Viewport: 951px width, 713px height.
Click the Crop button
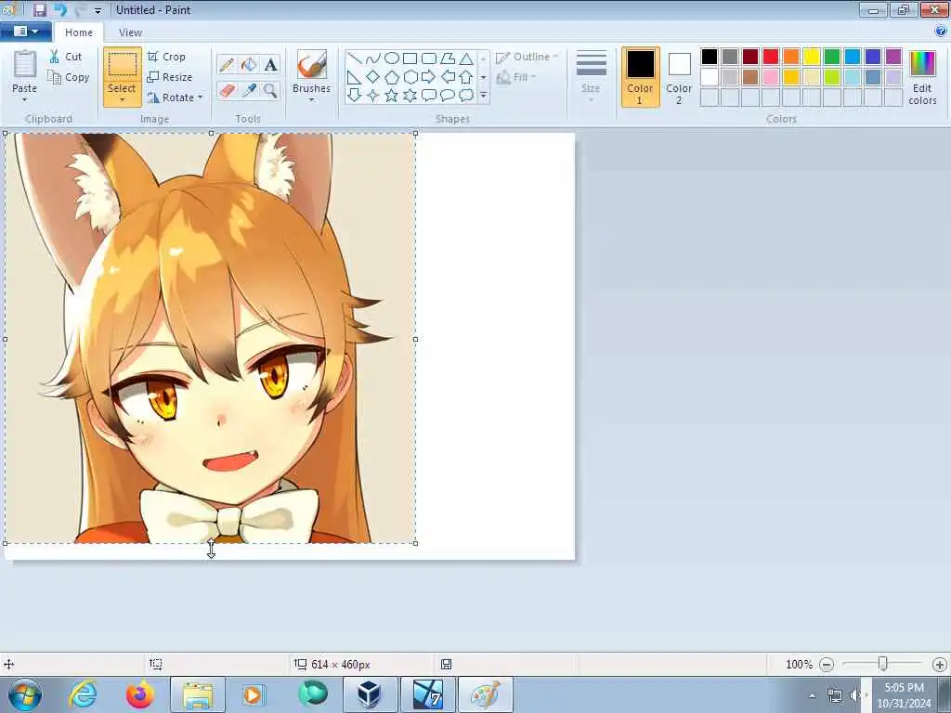pyautogui.click(x=167, y=57)
